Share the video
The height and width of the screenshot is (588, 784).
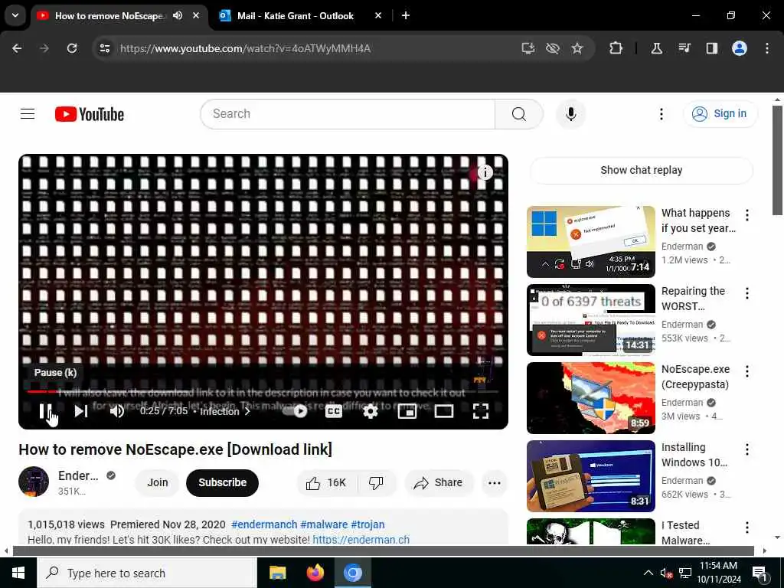tap(439, 482)
